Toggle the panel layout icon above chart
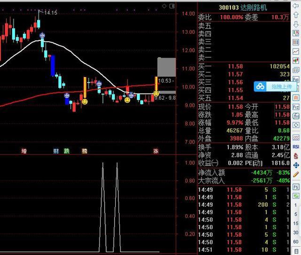Viewport: 301px width, 255px height. coord(172,6)
